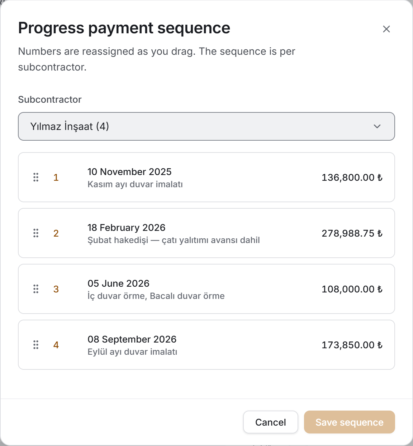This screenshot has width=413, height=446.
Task: Click the Save sequence button
Action: pos(350,422)
